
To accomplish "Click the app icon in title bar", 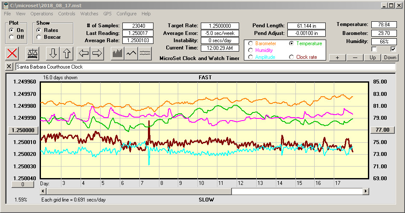I will point(6,6).
